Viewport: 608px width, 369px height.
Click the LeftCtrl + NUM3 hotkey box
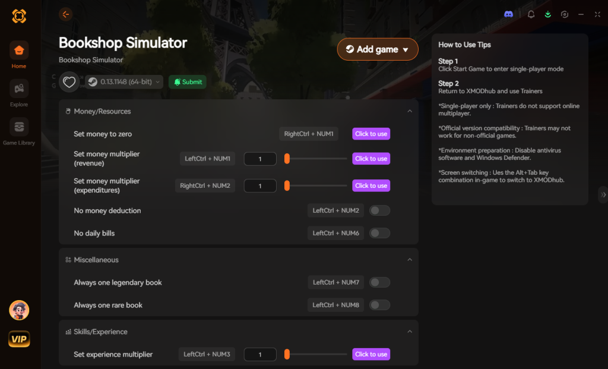[x=207, y=354]
